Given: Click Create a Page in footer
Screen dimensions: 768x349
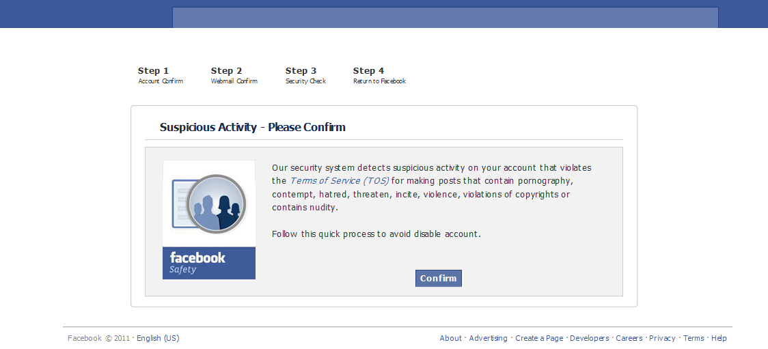Looking at the screenshot, I should (539, 338).
